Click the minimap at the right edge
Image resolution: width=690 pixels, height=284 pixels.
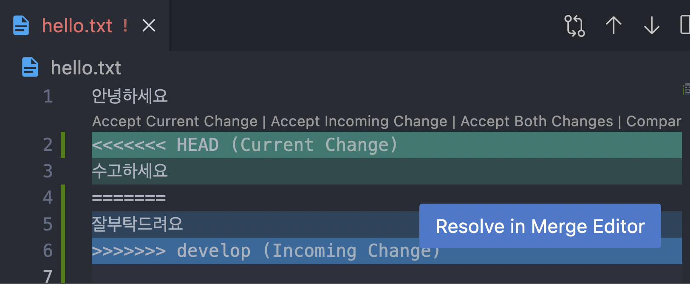tap(686, 89)
